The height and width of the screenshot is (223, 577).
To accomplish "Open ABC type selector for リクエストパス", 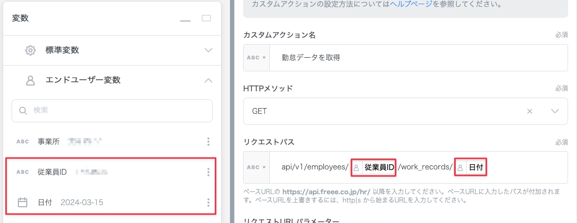I will (x=256, y=167).
